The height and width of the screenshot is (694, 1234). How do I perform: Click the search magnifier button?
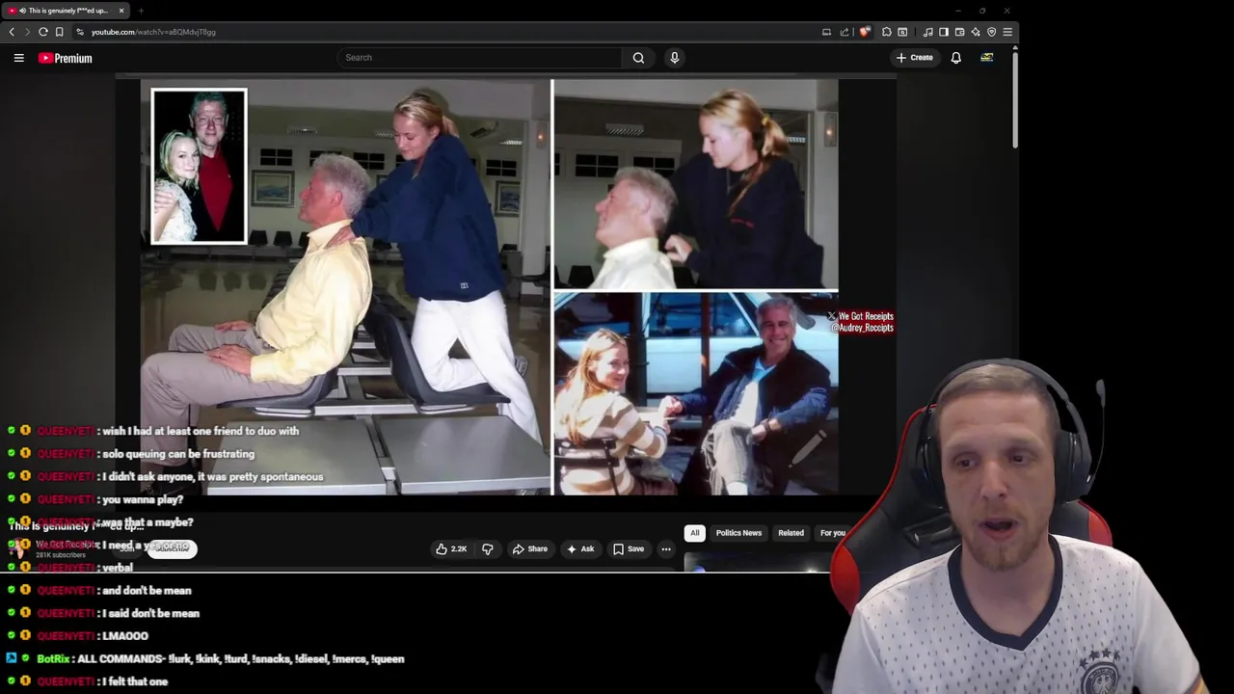click(x=638, y=58)
